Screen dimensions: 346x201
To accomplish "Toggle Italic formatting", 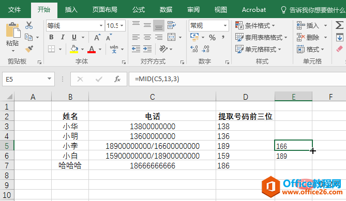I will [x=63, y=37].
